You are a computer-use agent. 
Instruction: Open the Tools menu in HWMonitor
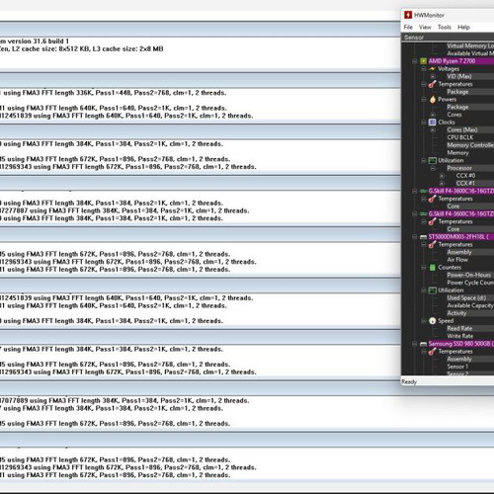coord(445,27)
